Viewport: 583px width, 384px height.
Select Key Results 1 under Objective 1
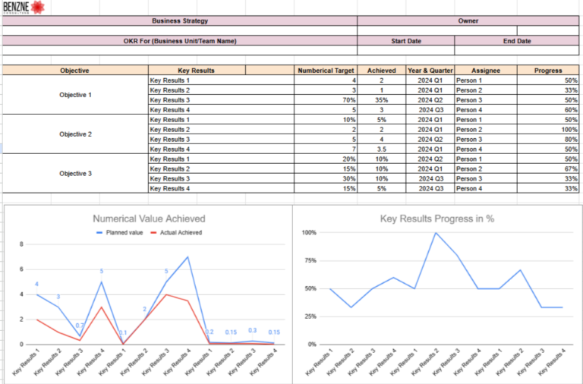[221, 80]
